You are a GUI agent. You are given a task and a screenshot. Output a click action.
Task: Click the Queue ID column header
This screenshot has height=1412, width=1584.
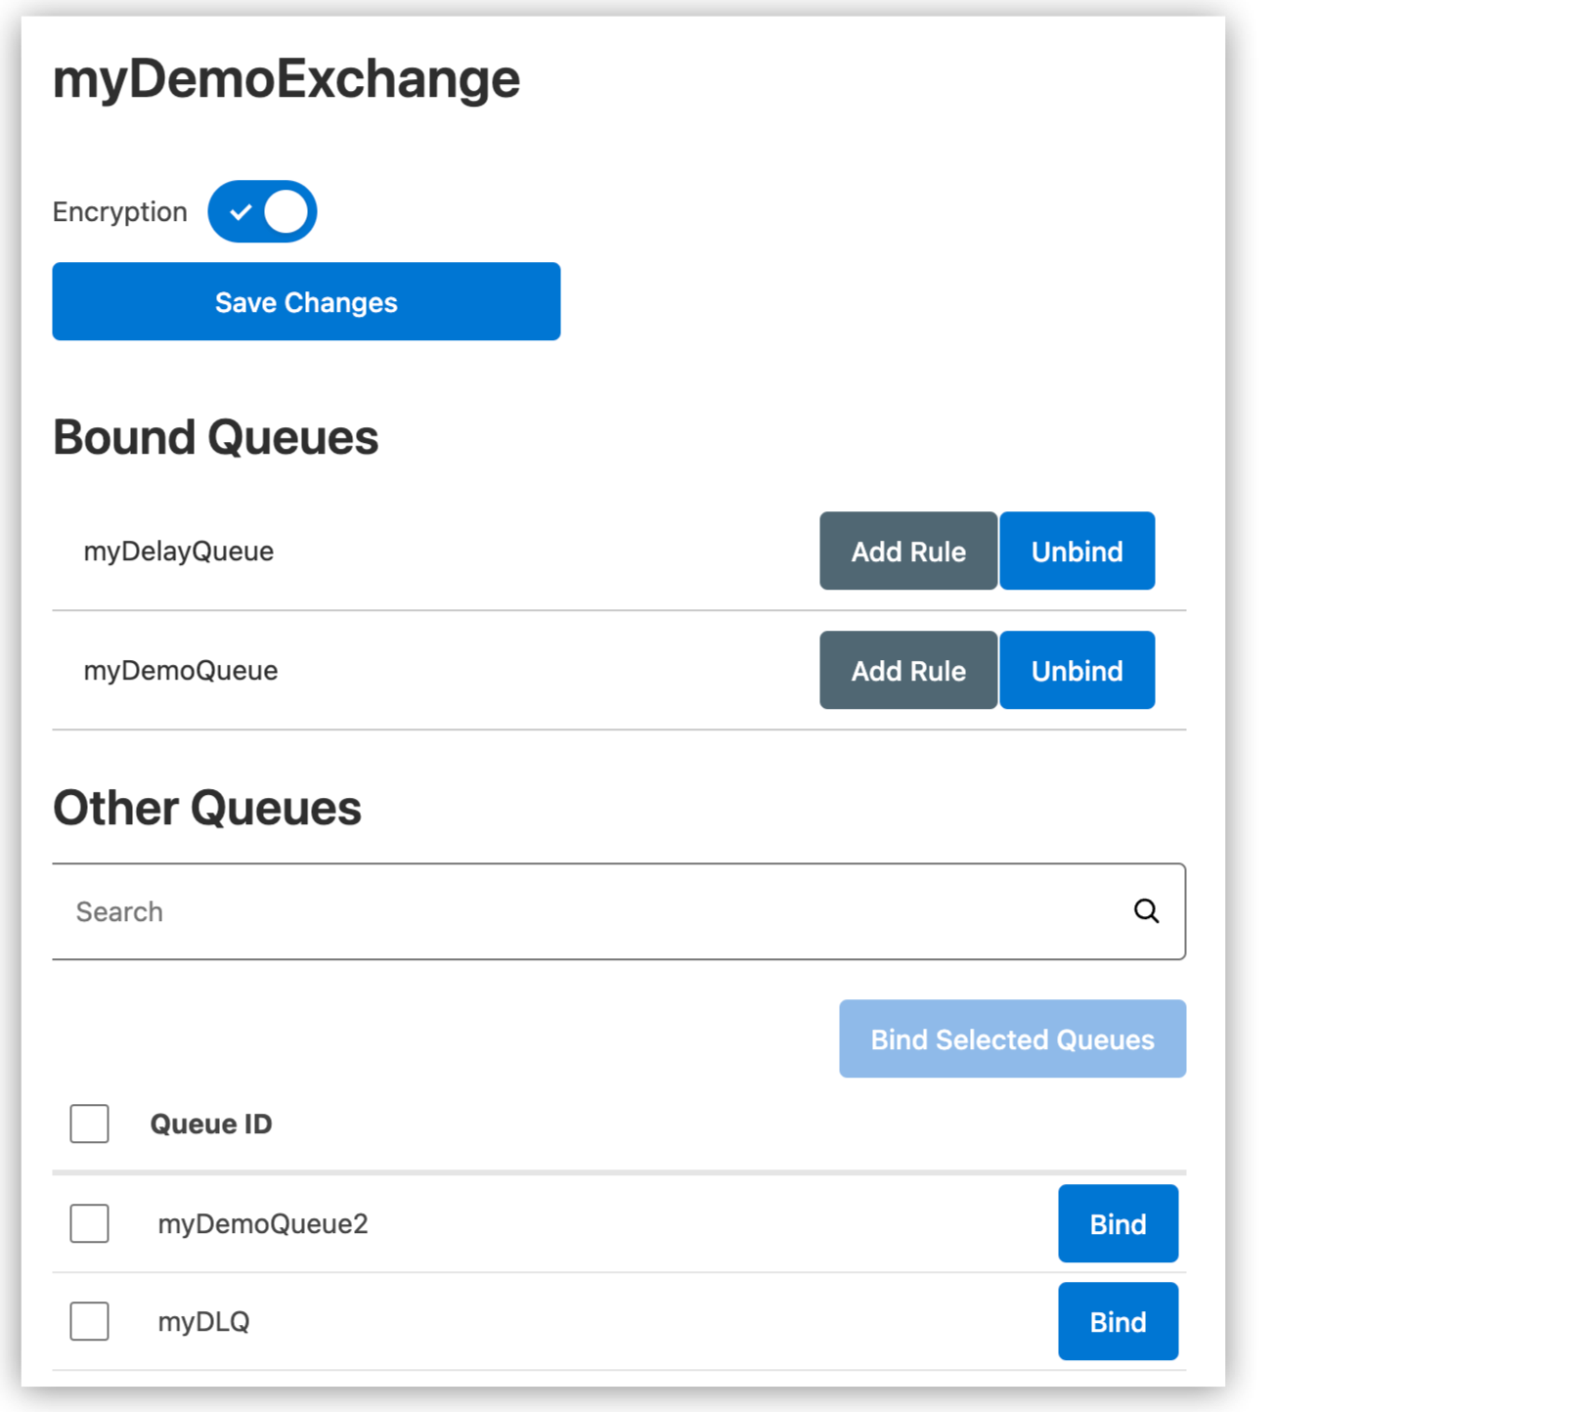[211, 1124]
